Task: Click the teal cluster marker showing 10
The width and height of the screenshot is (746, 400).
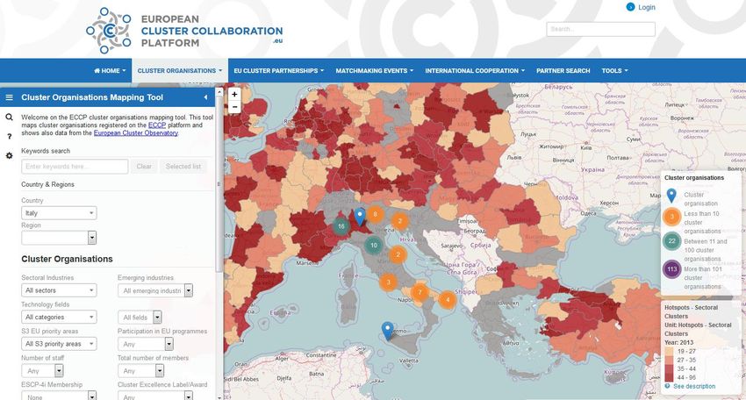Action: 374,246
